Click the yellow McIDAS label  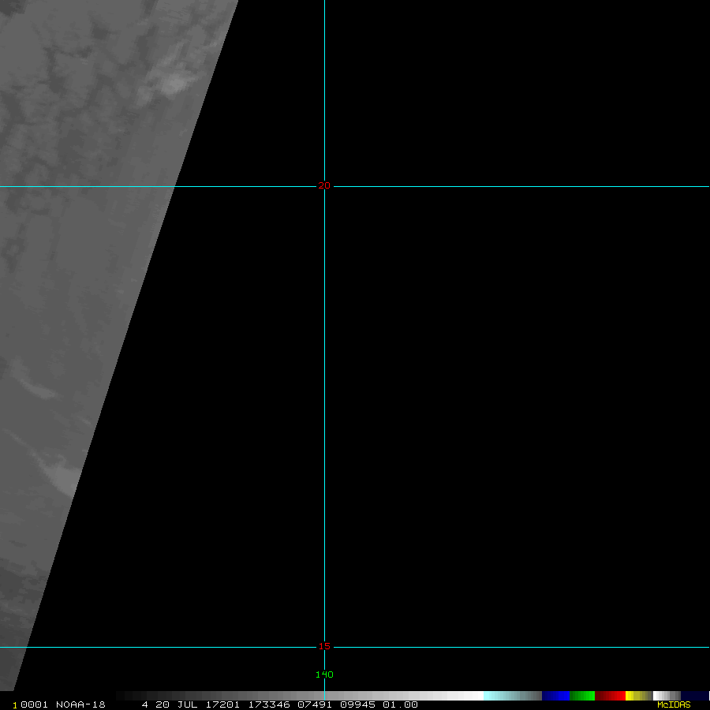tap(673, 704)
